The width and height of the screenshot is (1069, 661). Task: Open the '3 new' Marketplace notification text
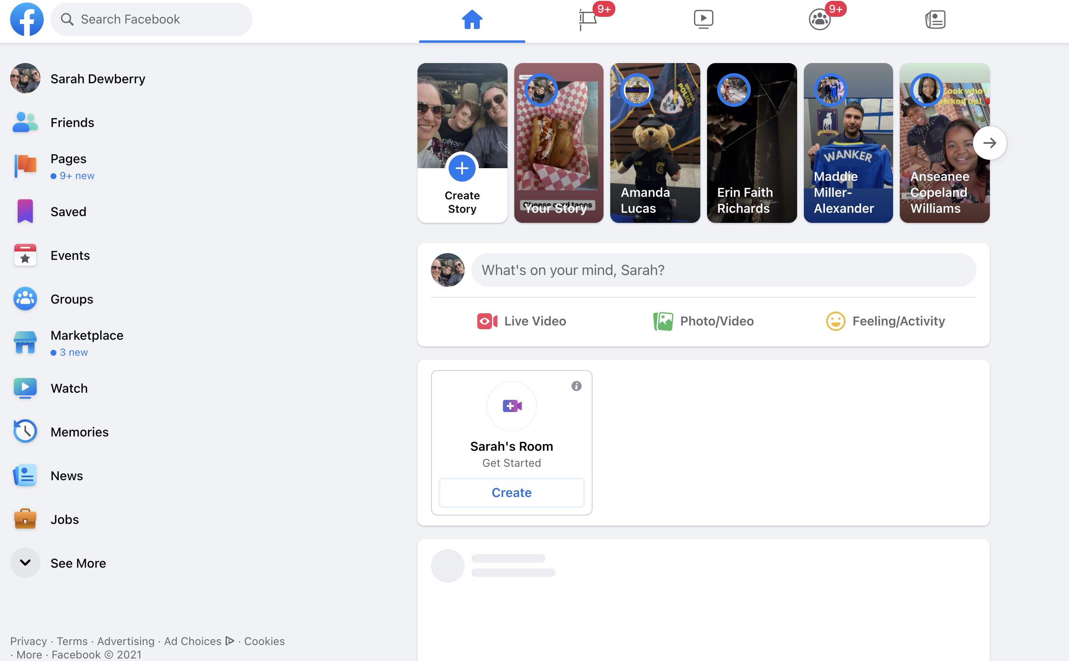click(69, 352)
